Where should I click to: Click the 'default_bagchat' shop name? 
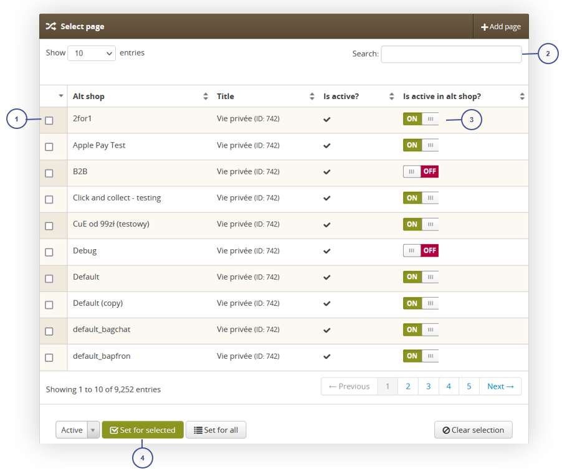pyautogui.click(x=102, y=330)
